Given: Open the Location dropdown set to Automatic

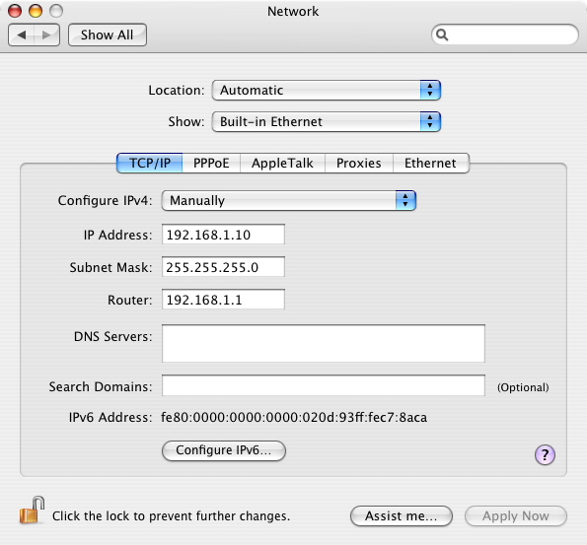Looking at the screenshot, I should [x=327, y=90].
